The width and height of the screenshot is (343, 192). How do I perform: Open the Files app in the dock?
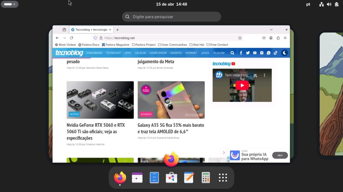point(154,178)
